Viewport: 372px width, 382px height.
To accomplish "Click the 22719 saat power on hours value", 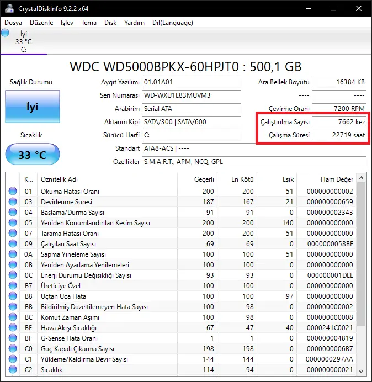I will click(x=339, y=135).
